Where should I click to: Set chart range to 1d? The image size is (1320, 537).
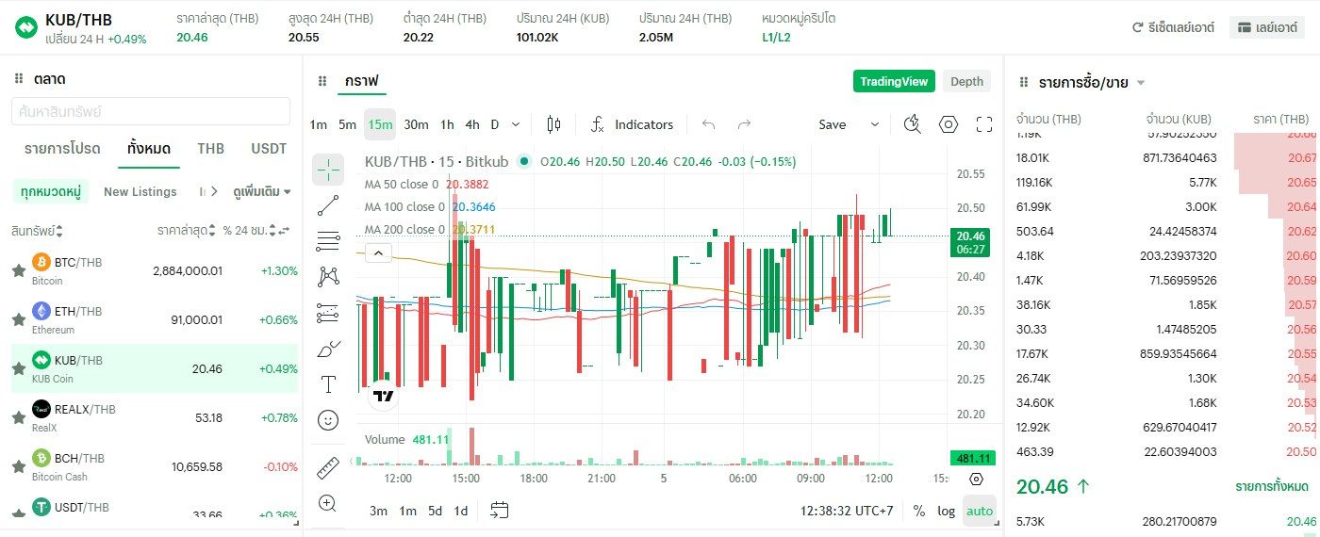461,511
